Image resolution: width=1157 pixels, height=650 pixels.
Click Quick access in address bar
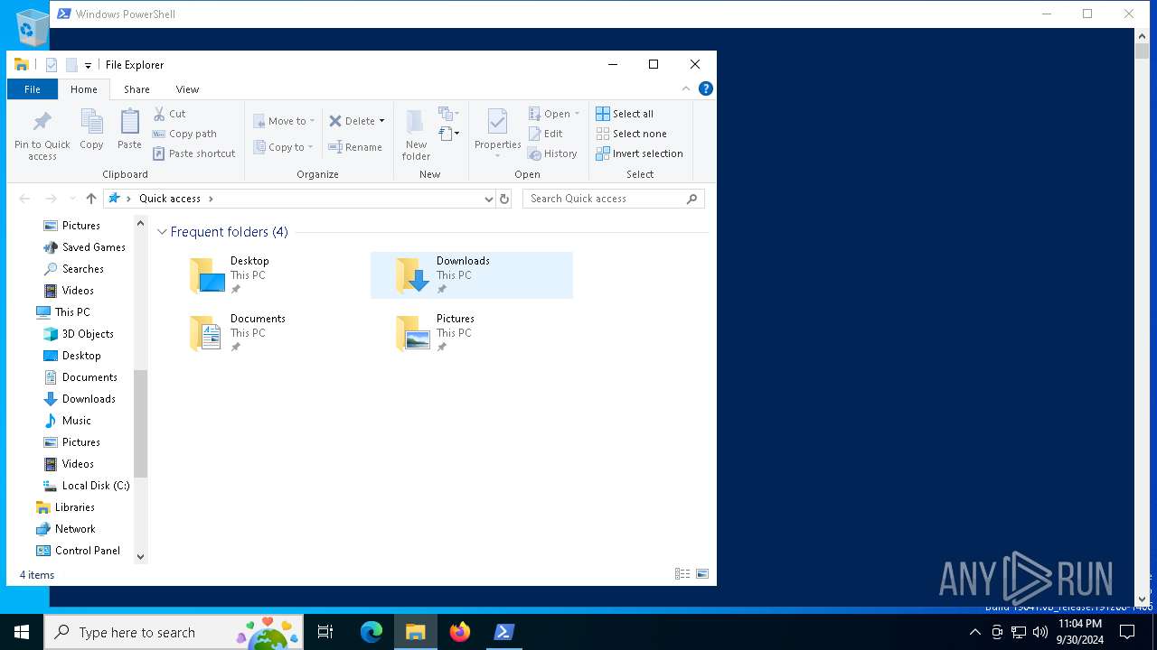170,199
